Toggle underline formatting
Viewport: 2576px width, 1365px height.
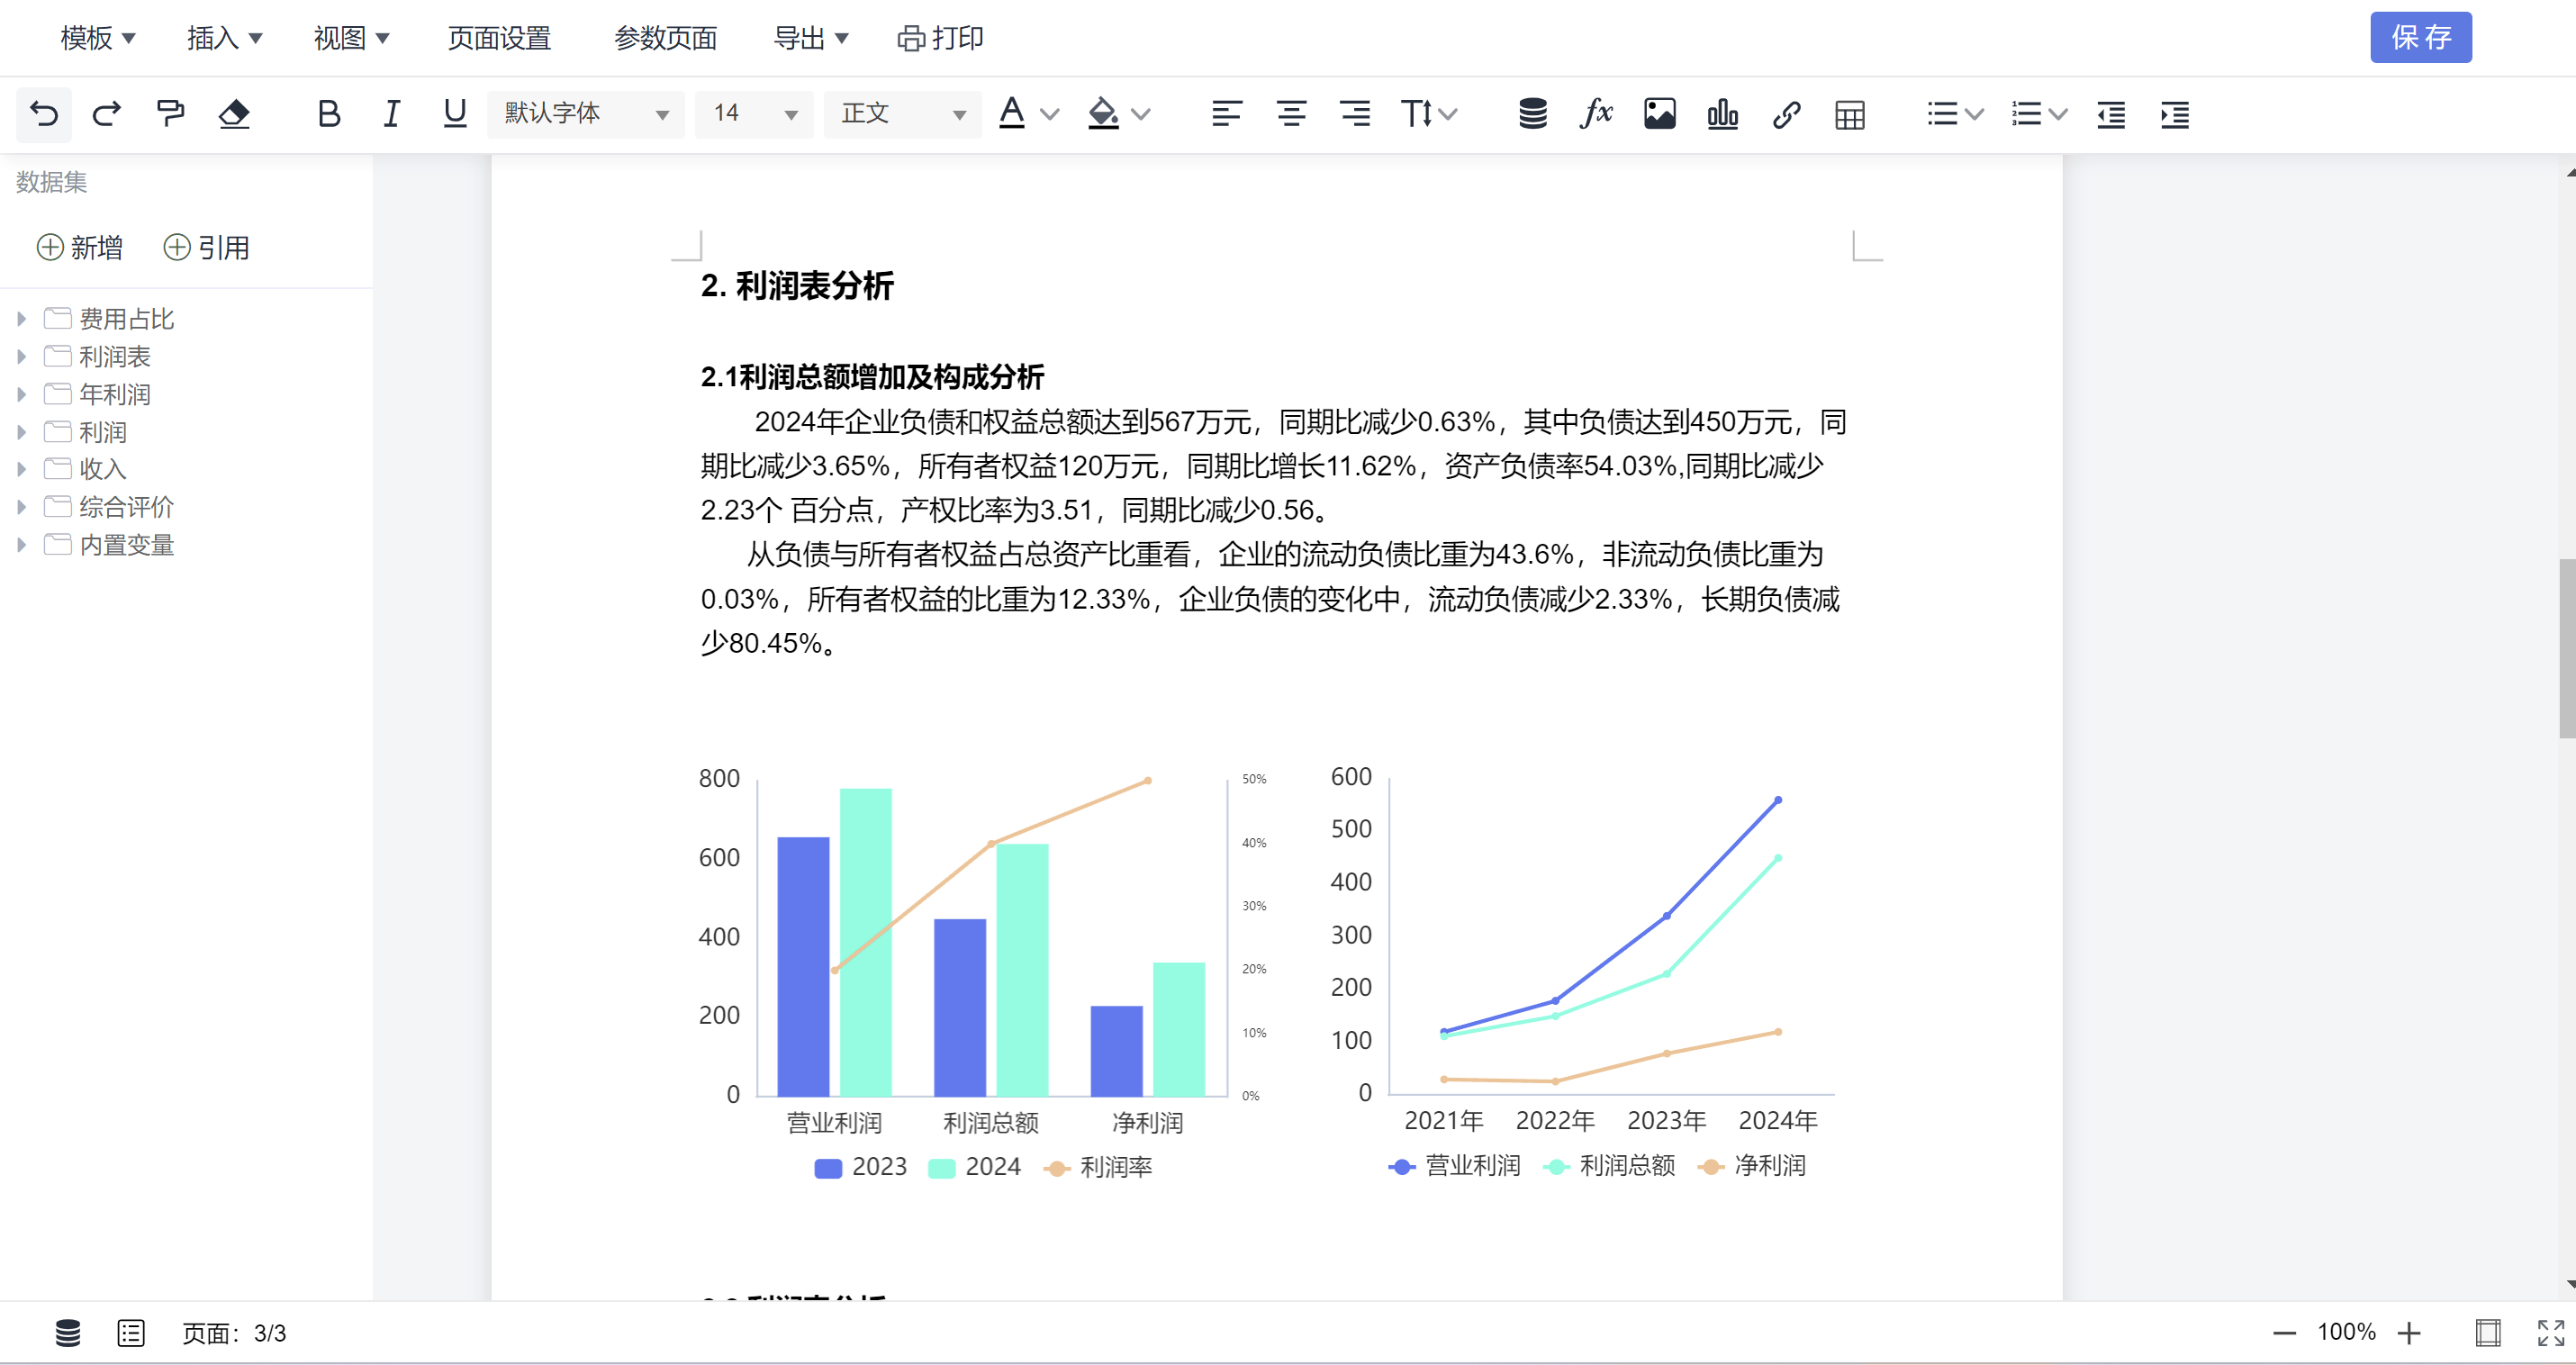pos(455,114)
